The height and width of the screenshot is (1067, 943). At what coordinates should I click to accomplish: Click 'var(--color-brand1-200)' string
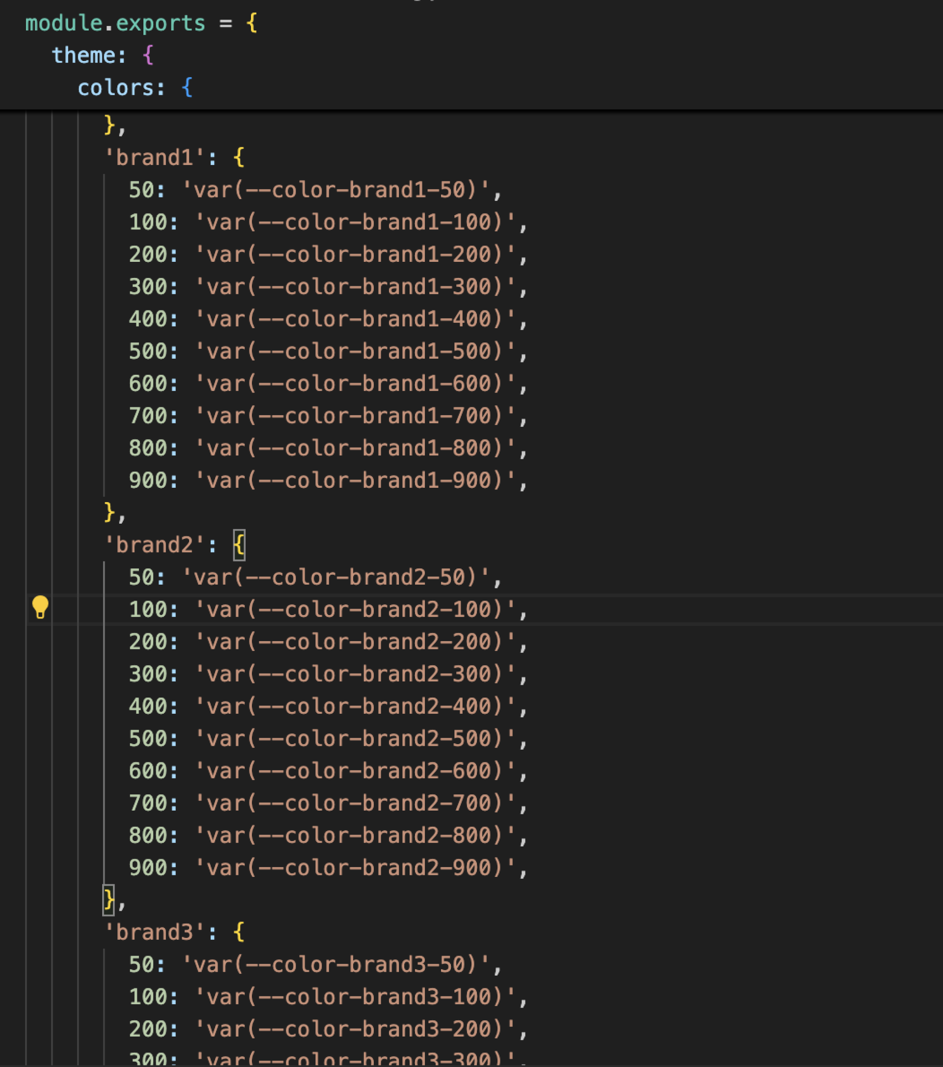355,254
